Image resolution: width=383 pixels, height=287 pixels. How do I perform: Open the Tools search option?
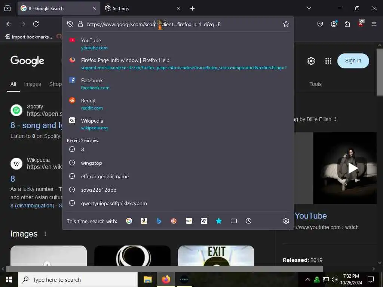pos(315,84)
